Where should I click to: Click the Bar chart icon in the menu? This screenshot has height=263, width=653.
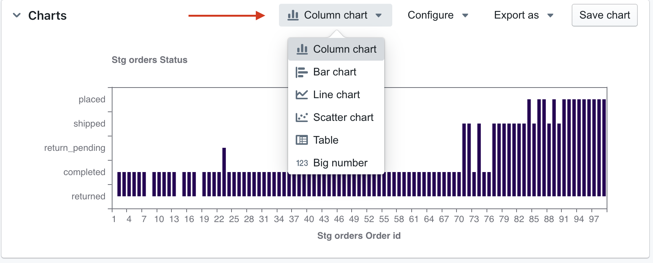pyautogui.click(x=301, y=72)
